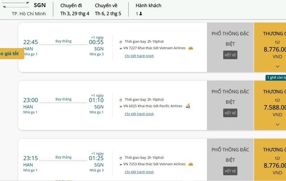
Task: Click the Hết vé button on the 22:45 flight
Action: click(230, 55)
